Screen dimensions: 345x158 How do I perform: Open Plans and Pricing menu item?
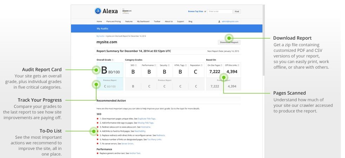coord(113,21)
